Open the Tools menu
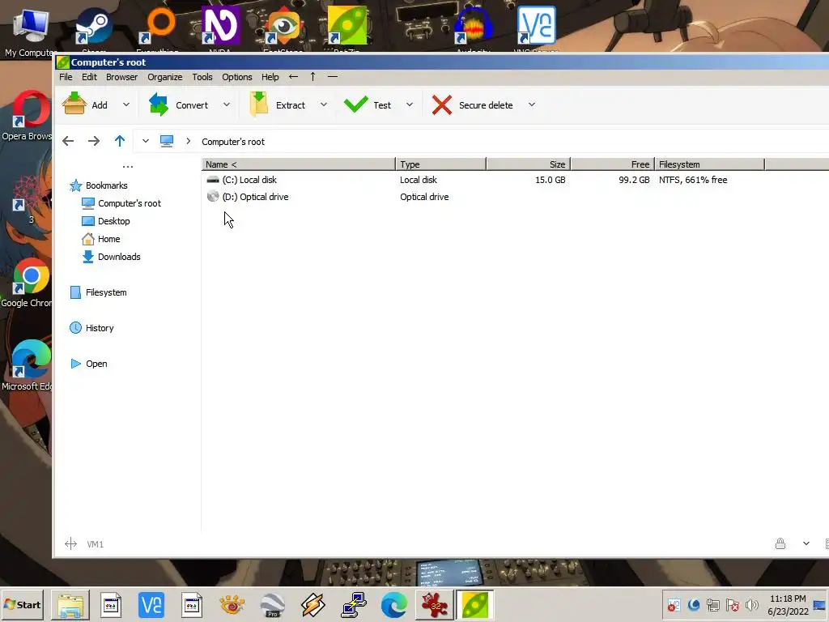This screenshot has width=829, height=622. [x=202, y=77]
